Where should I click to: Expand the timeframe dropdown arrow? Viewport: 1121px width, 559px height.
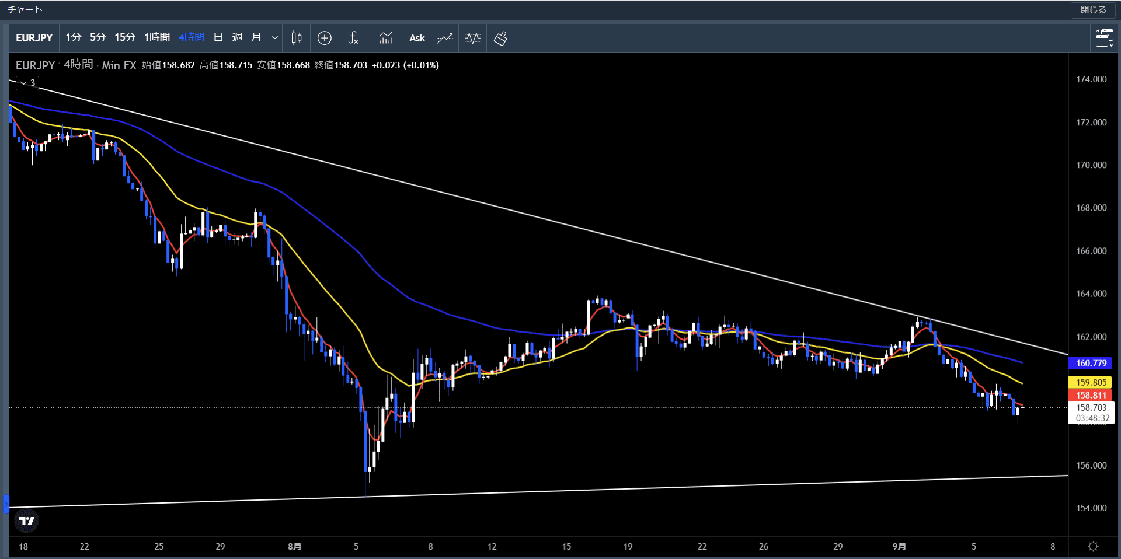(274, 38)
